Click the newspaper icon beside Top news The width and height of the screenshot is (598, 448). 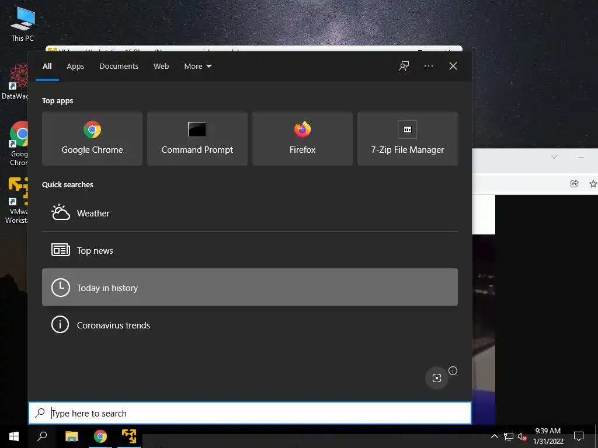pos(61,250)
